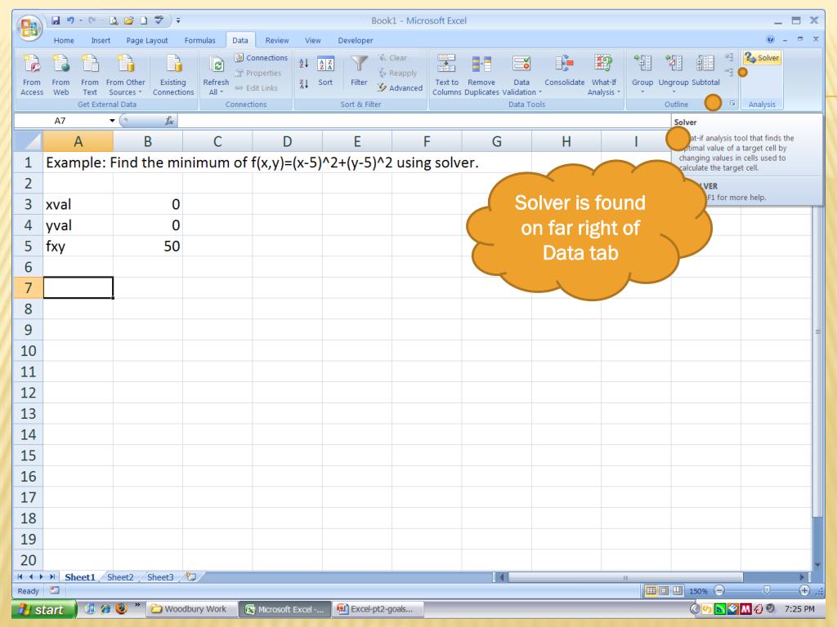Click the Connections button
This screenshot has width=837, height=627.
coord(261,58)
